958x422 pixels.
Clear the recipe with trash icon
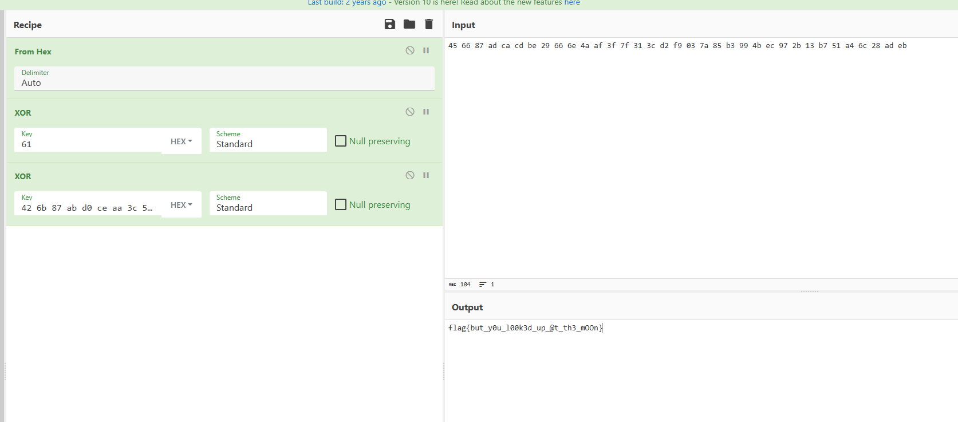click(429, 24)
